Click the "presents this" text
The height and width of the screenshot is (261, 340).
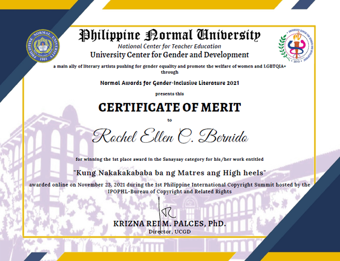tap(169, 93)
